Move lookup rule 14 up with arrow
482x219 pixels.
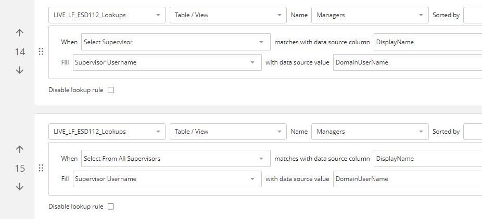point(20,33)
